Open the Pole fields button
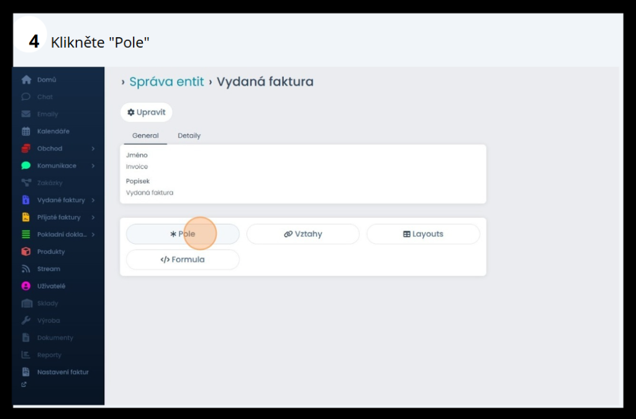Viewport: 636px width, 419px height. point(183,234)
